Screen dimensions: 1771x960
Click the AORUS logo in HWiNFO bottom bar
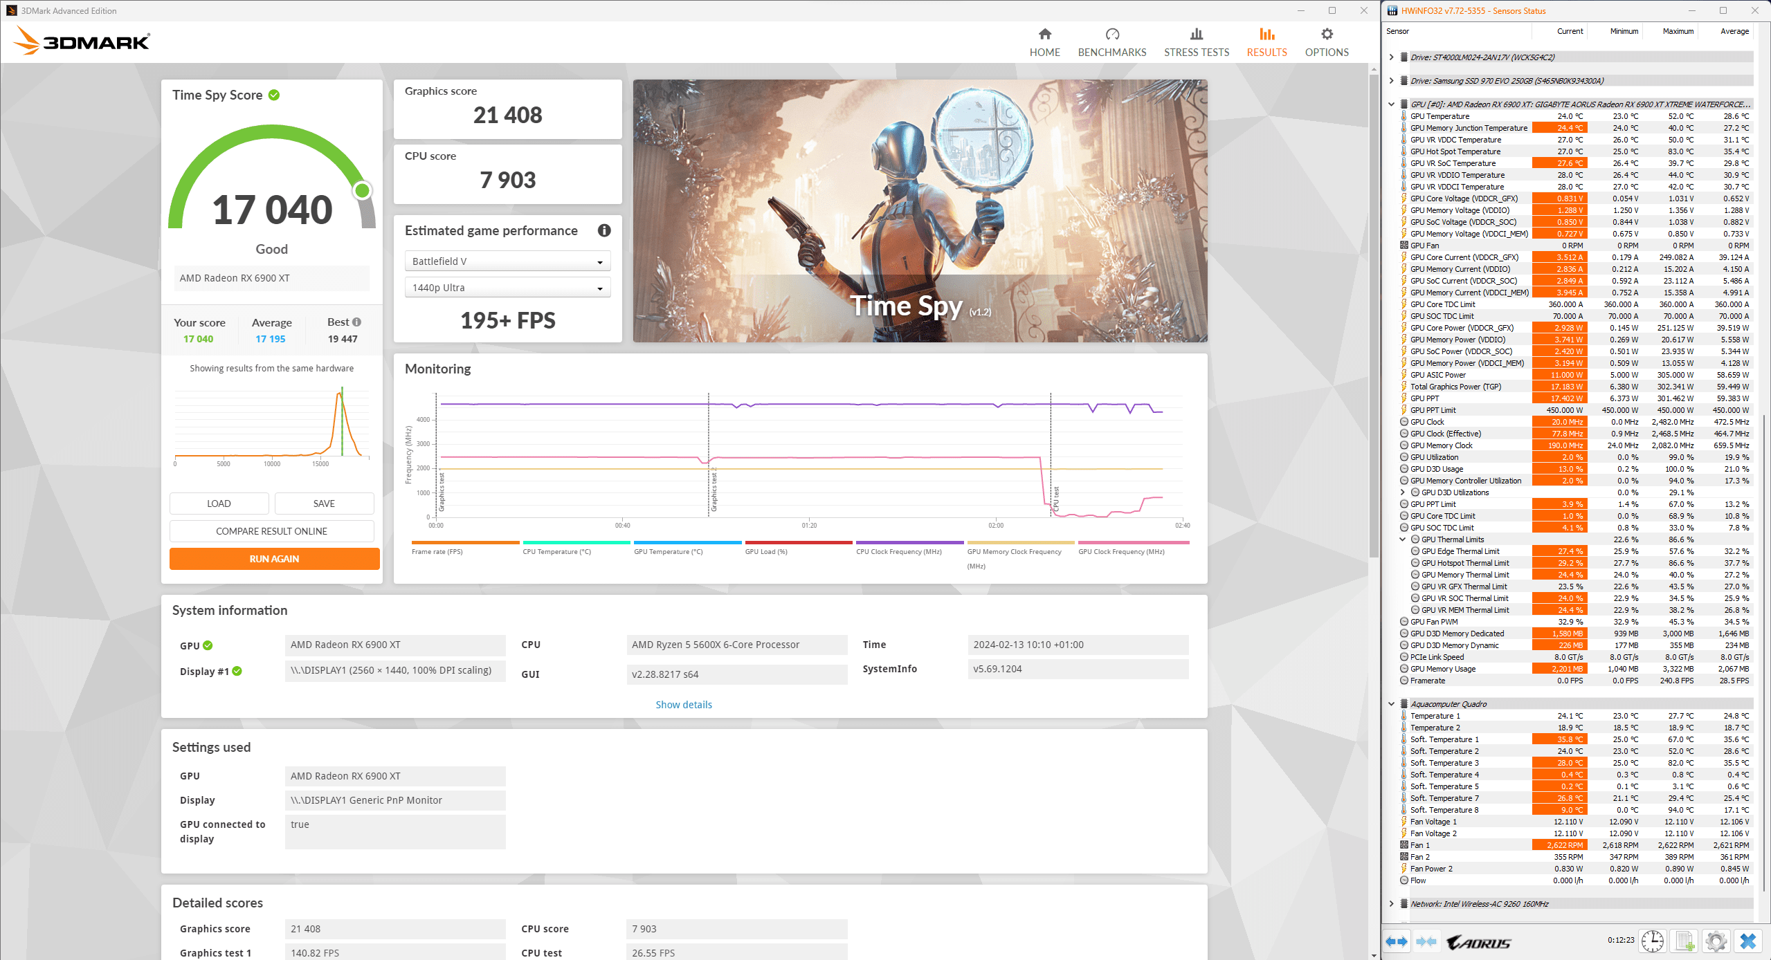1479,942
